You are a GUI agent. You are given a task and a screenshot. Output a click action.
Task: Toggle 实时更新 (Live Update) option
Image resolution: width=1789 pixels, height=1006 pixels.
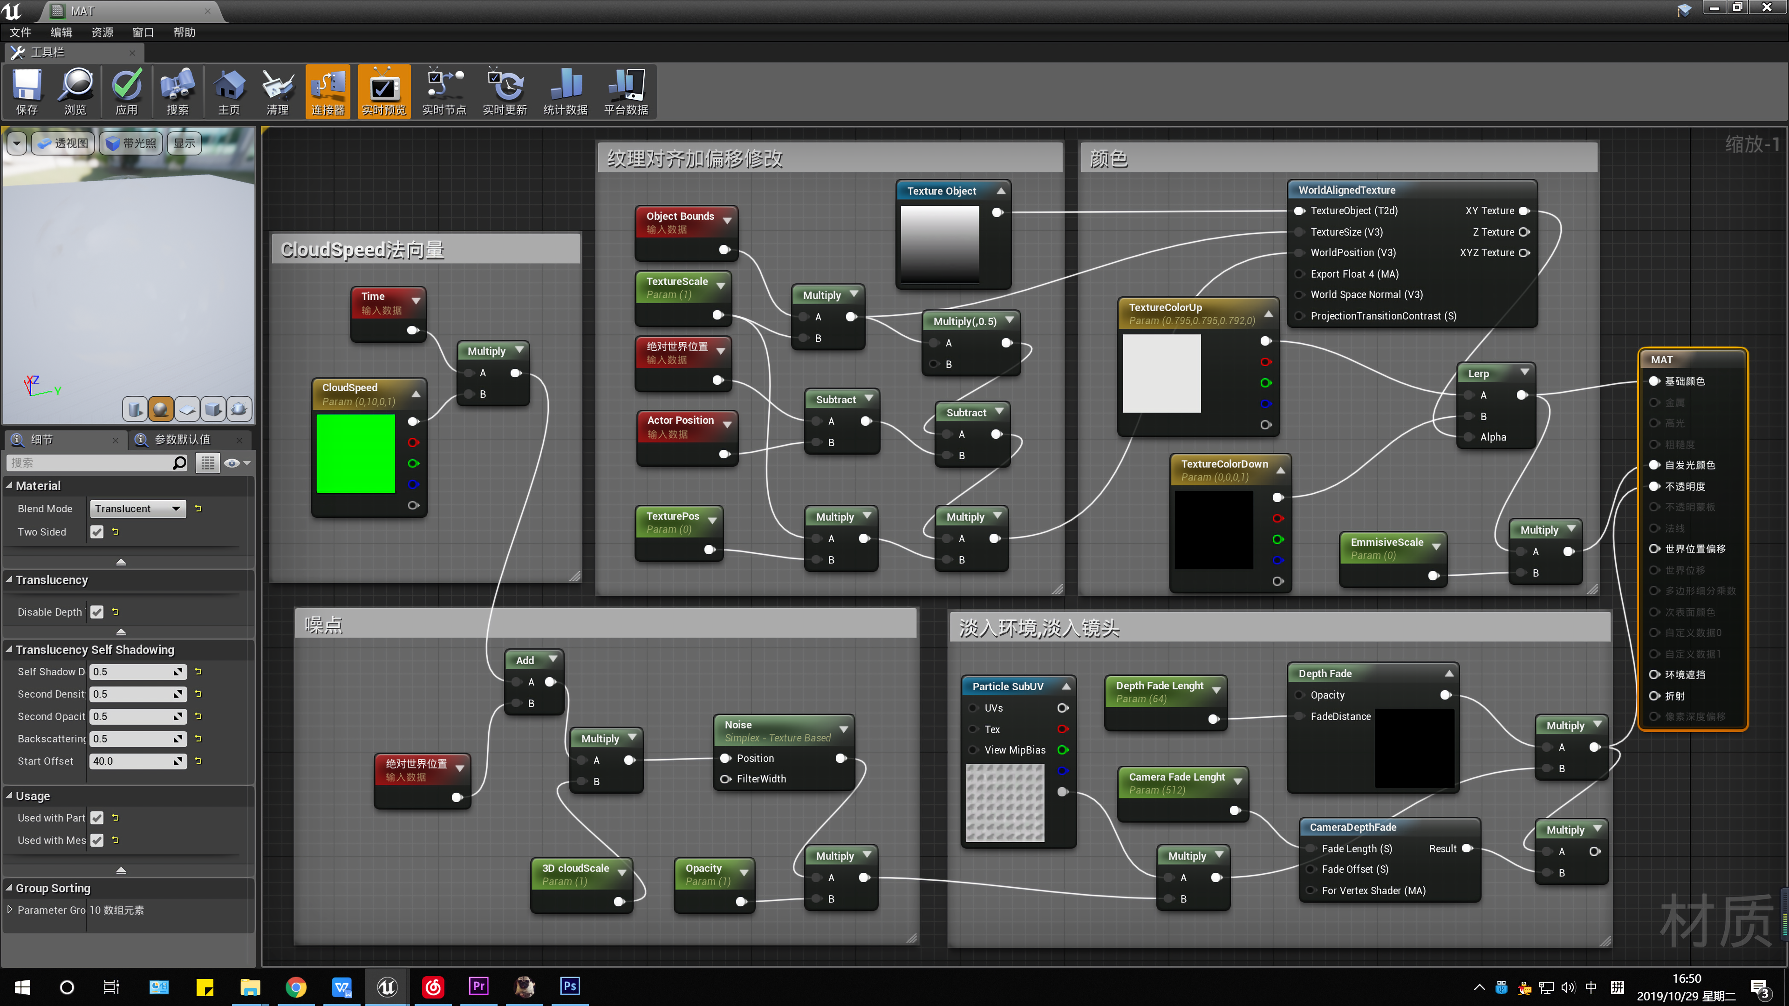(x=505, y=92)
